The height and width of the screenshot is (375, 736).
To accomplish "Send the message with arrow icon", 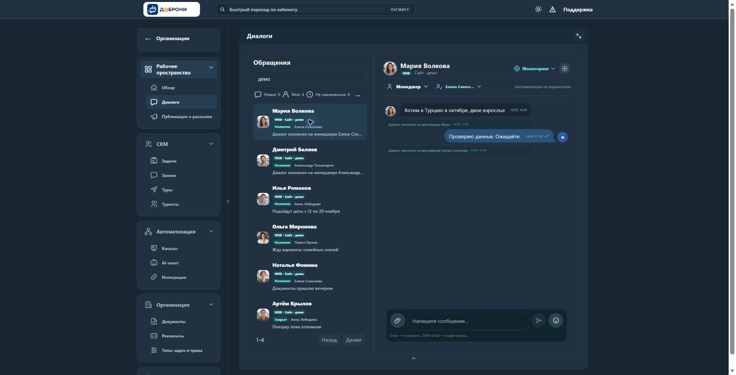I will 538,321.
